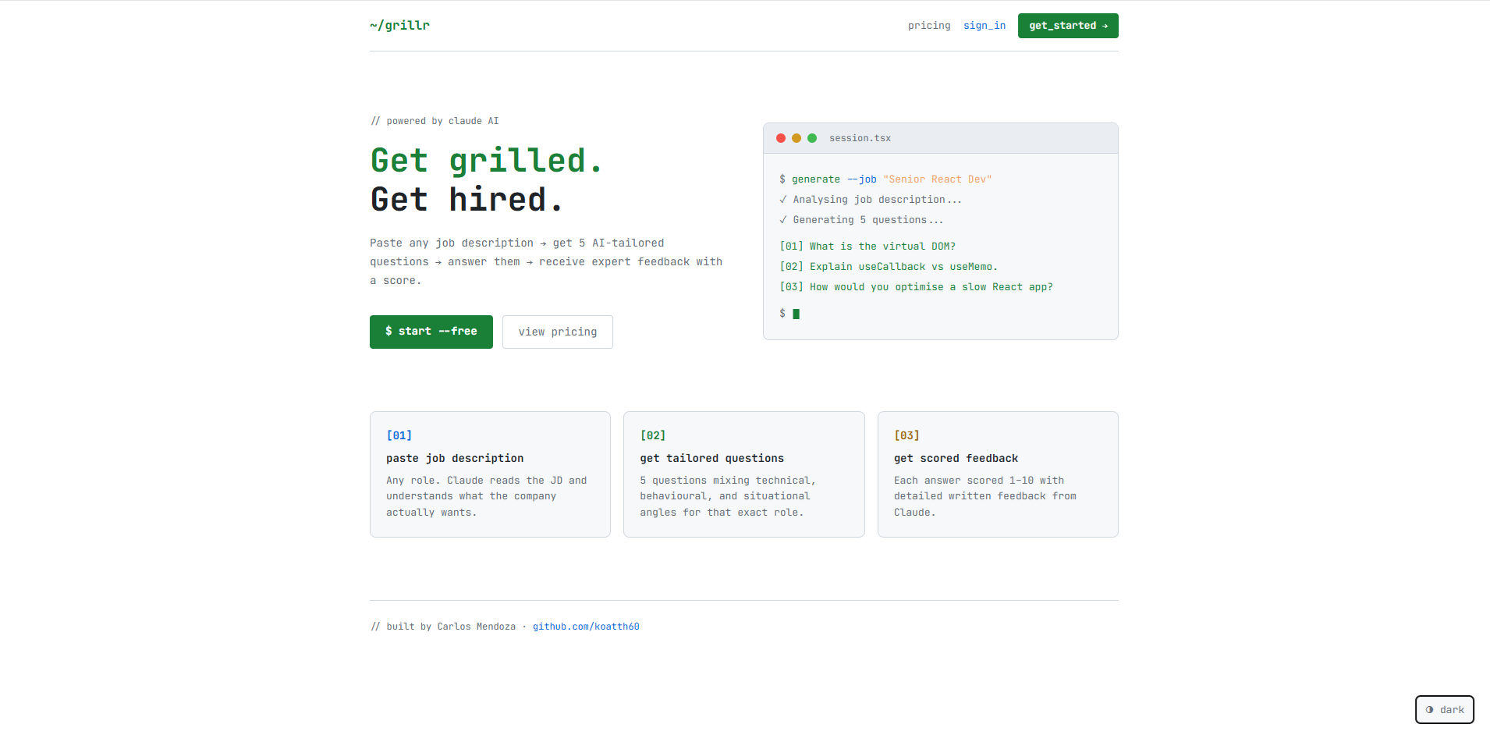The width and height of the screenshot is (1490, 742).
Task: Select the [03] get scored feedback card
Action: [997, 474]
